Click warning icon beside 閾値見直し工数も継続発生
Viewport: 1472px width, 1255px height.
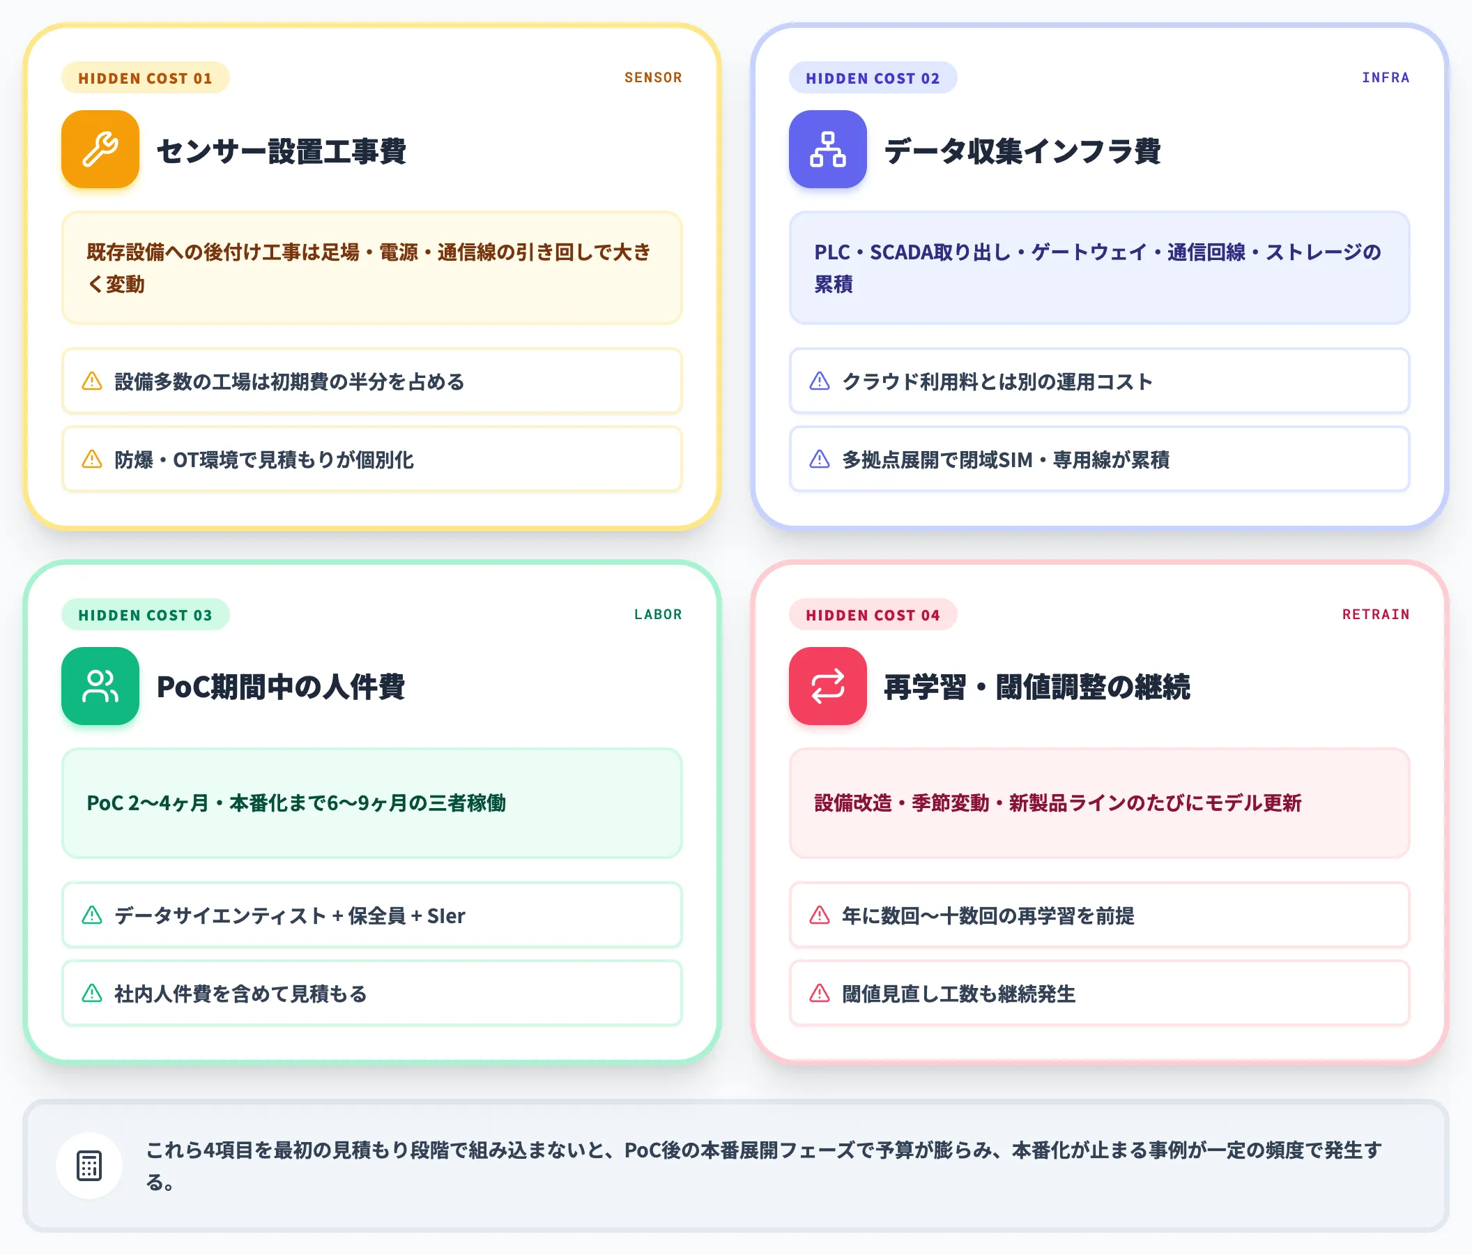[x=820, y=994]
